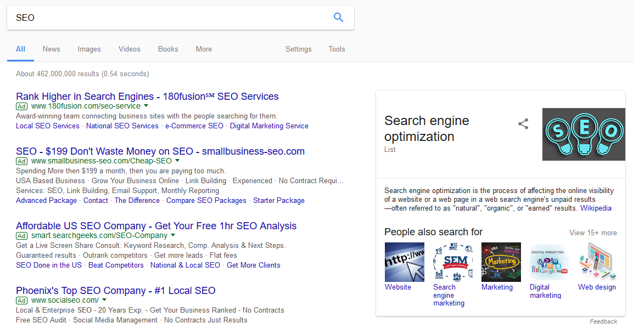The width and height of the screenshot is (633, 334).
Task: Open the More search categories menu
Action: click(x=204, y=49)
